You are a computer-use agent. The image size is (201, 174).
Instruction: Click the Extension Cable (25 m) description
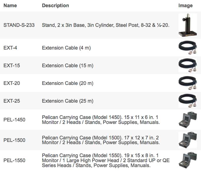click(x=67, y=101)
